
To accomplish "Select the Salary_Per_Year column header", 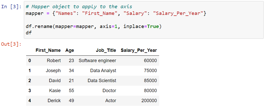I will [139, 50].
